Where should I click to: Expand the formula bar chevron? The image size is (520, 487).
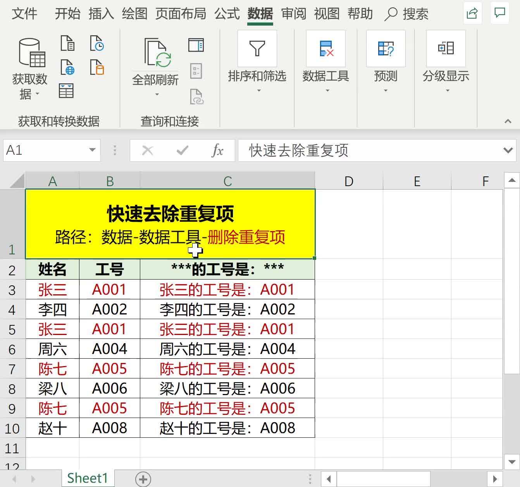point(508,150)
